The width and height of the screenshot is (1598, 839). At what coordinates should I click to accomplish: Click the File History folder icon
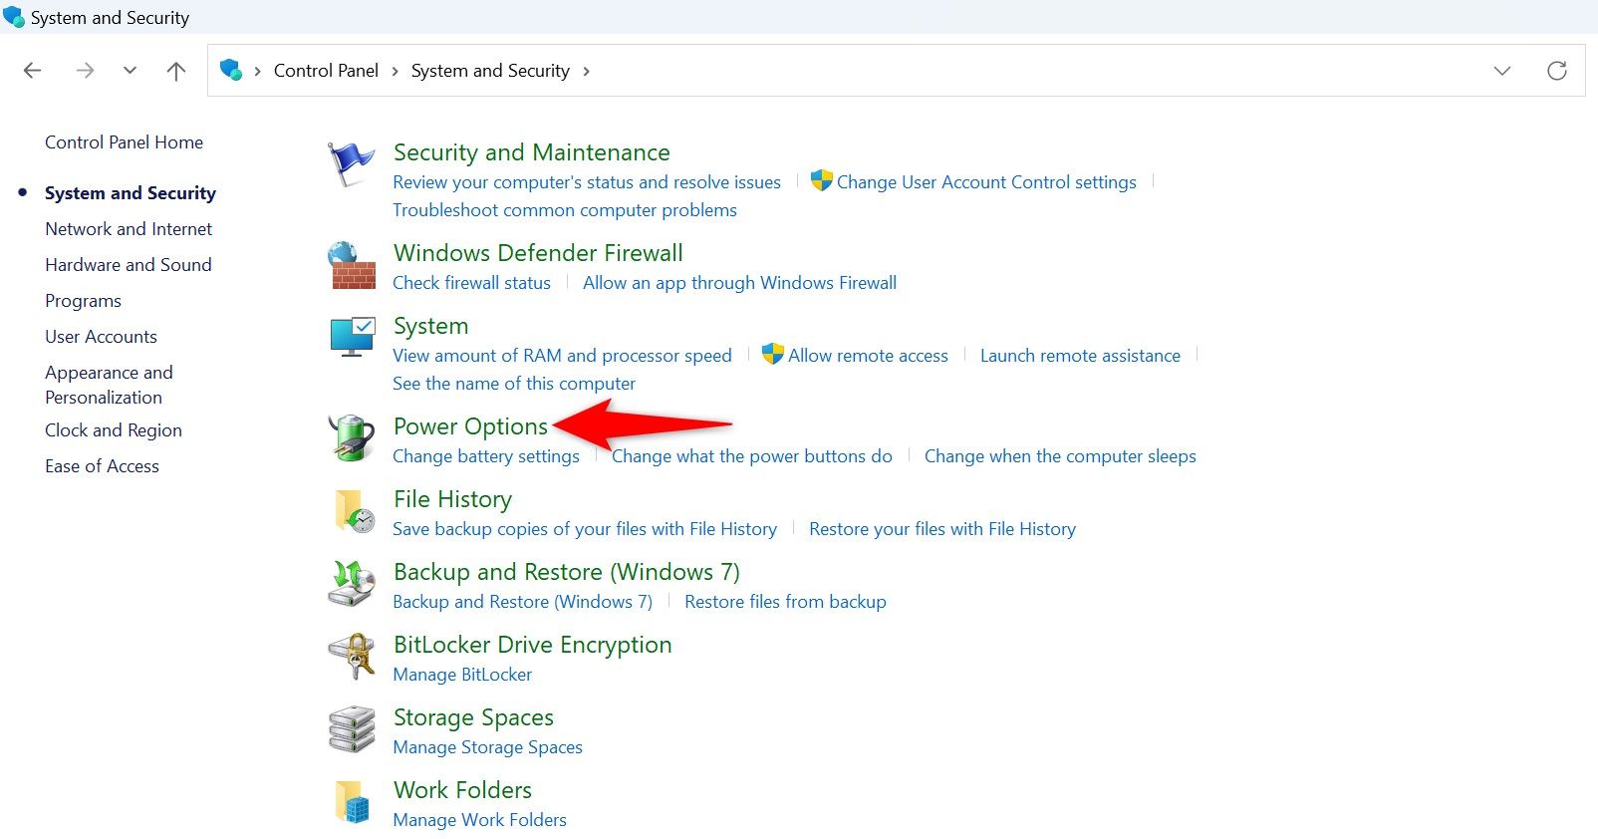354,511
